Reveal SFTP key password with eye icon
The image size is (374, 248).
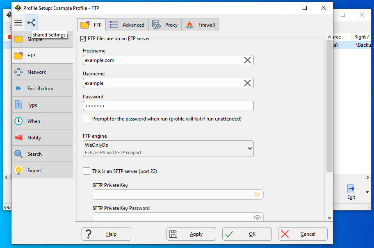[257, 217]
